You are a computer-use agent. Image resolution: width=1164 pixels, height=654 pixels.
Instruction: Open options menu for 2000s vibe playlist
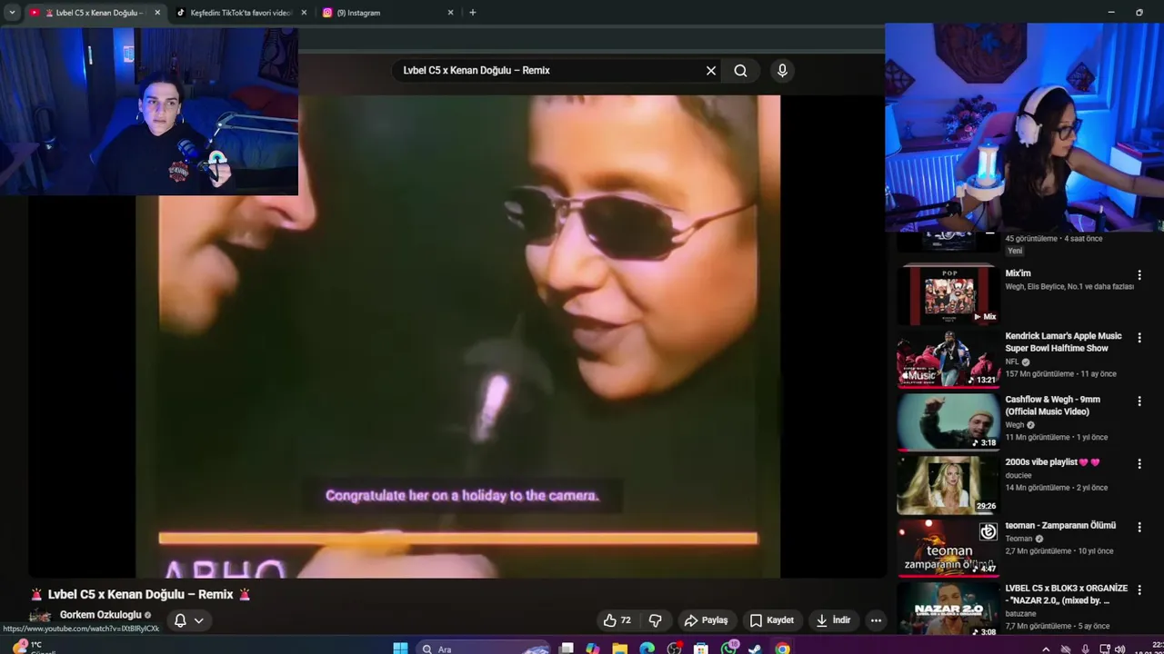pos(1139,463)
